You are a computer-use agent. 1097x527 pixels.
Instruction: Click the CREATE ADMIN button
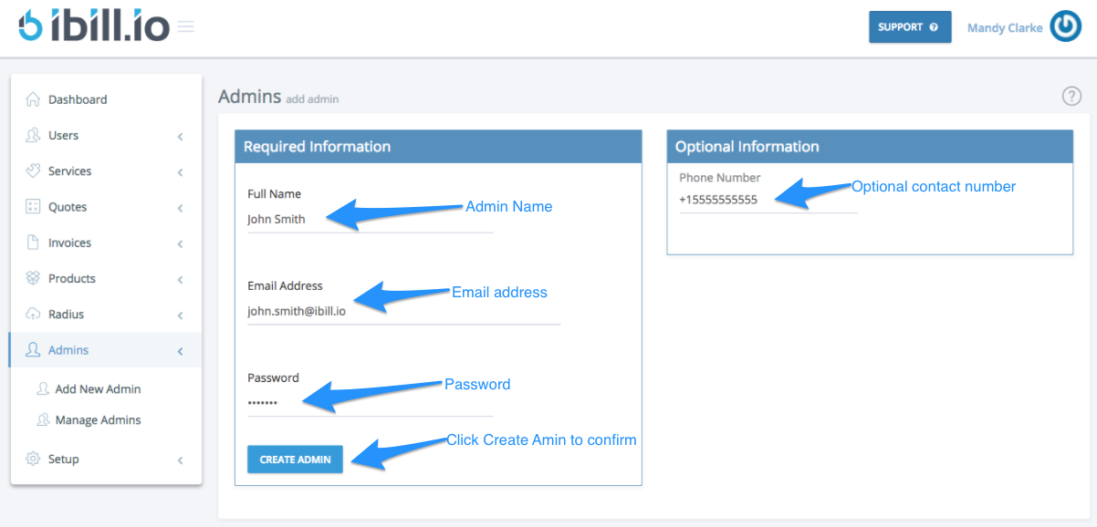(295, 459)
